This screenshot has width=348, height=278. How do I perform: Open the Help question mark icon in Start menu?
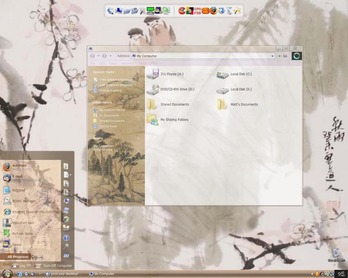point(66,238)
